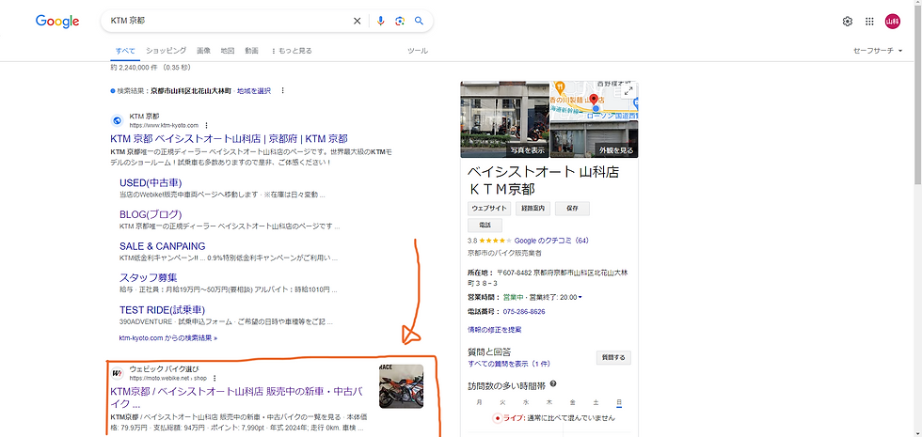Image resolution: width=922 pixels, height=437 pixels.
Task: Switch to the ショッピング tab
Action: click(x=166, y=51)
